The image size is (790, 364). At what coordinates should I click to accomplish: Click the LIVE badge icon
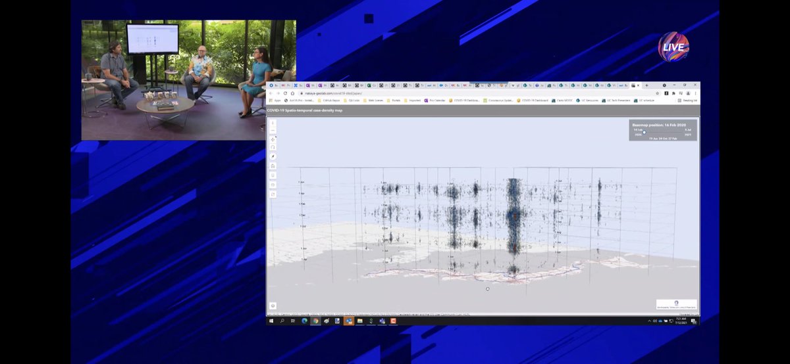point(673,47)
